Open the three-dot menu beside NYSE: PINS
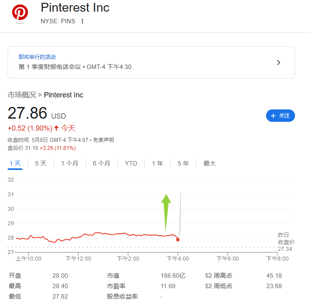The image size is (311, 305). 83,21
